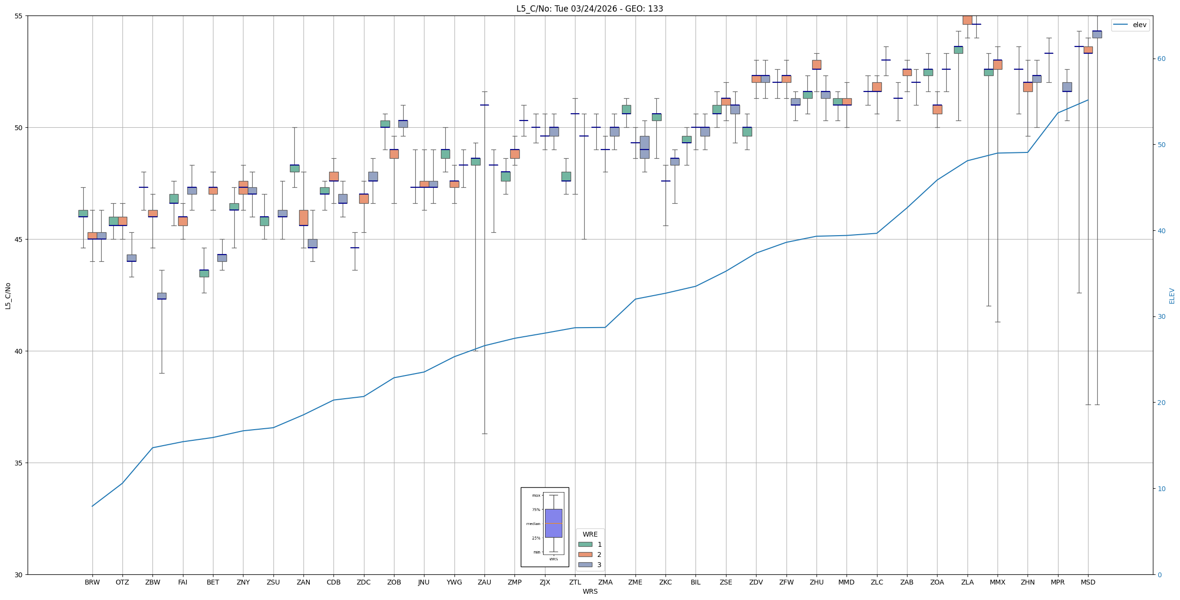Click the 60 tick on right ELEV axis
This screenshot has width=1180, height=600.
click(1161, 59)
